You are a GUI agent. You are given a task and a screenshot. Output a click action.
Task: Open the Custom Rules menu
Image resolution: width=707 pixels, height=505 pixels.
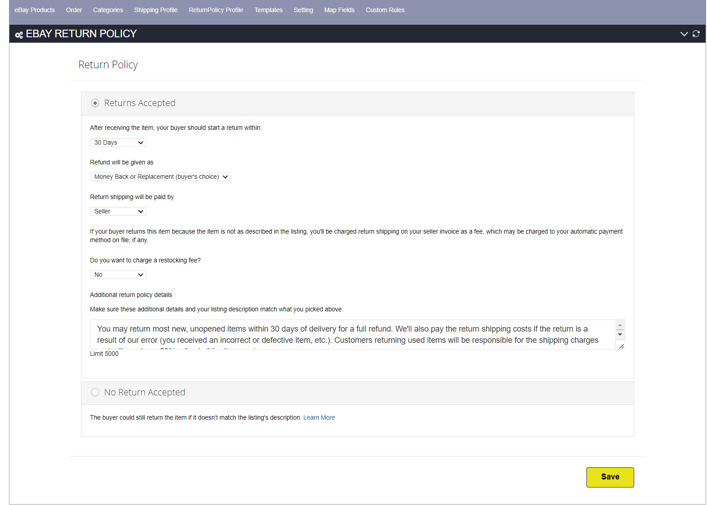click(385, 10)
